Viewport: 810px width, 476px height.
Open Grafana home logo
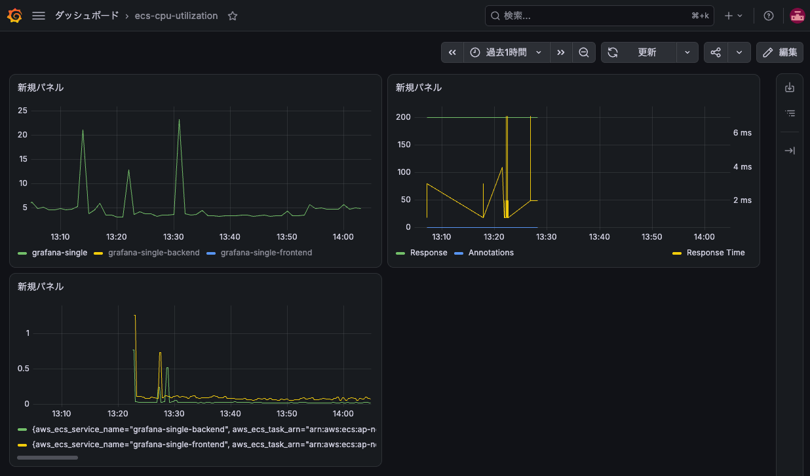(15, 16)
